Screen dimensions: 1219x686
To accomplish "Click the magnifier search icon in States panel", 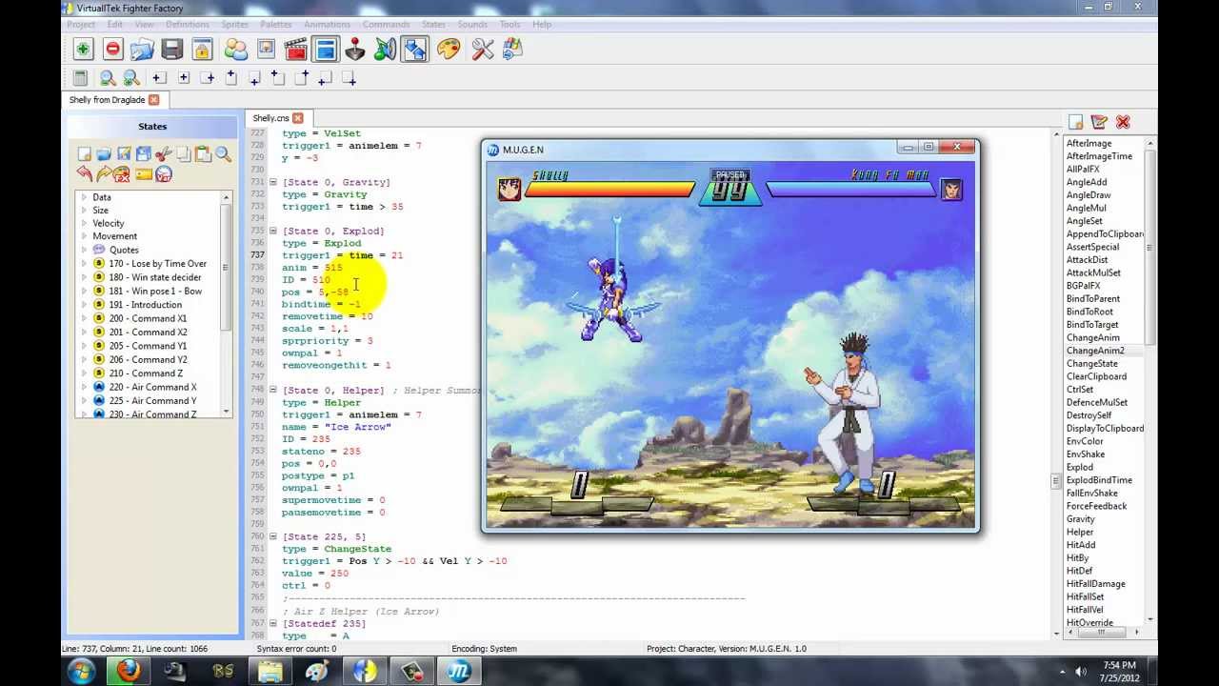I will click(x=223, y=153).
